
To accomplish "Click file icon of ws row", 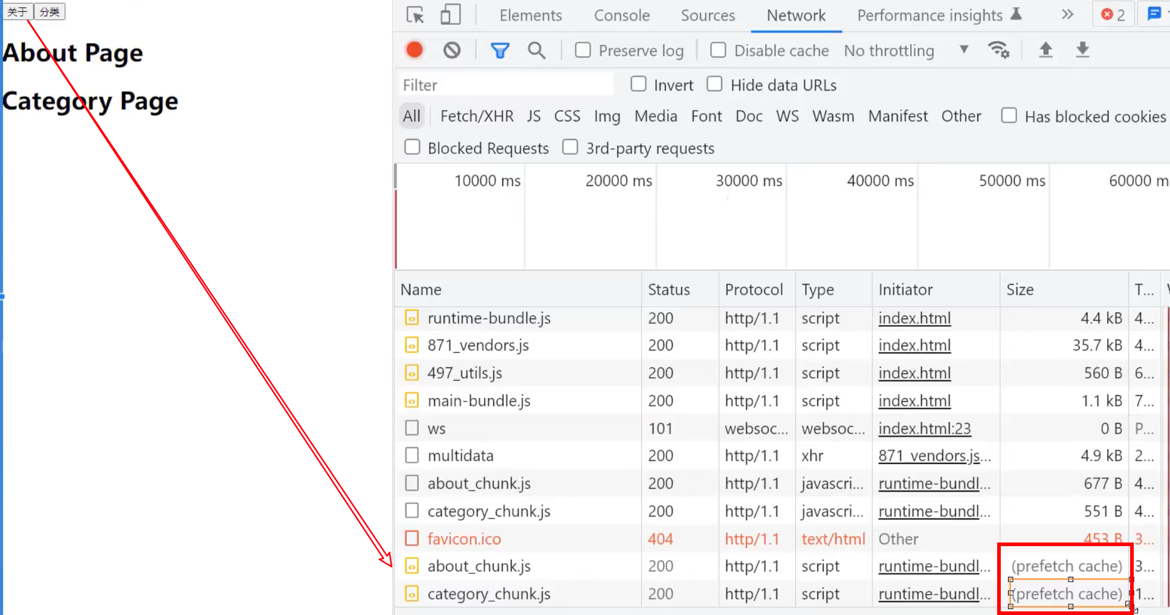I will point(412,428).
